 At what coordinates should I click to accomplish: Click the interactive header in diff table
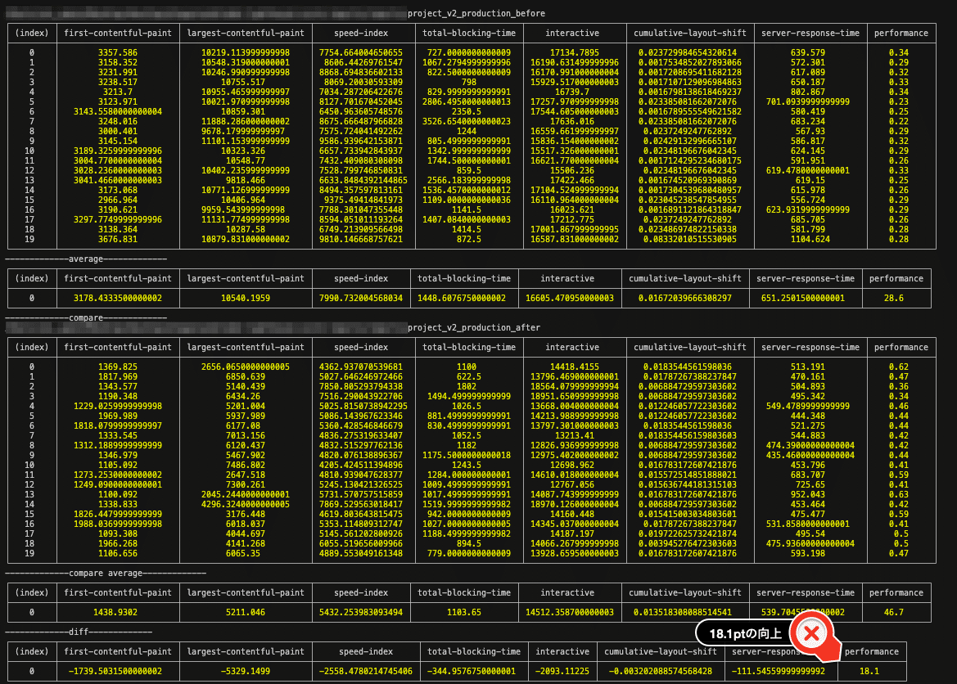tap(562, 651)
